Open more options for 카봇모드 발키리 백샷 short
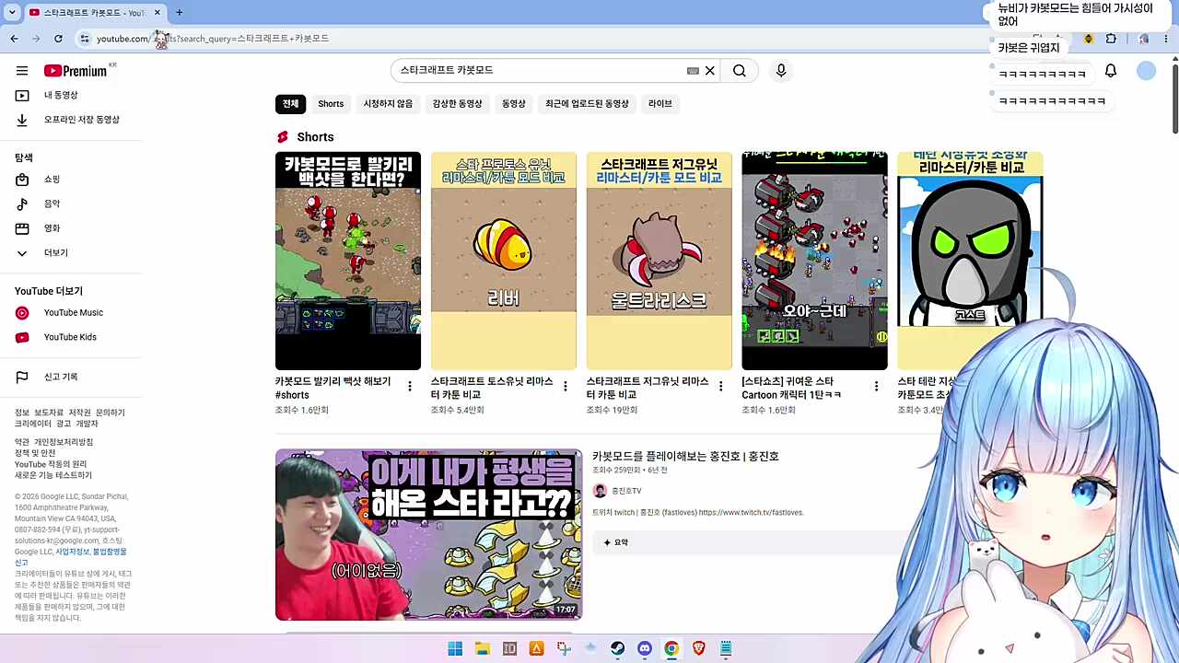The image size is (1179, 663). click(410, 387)
